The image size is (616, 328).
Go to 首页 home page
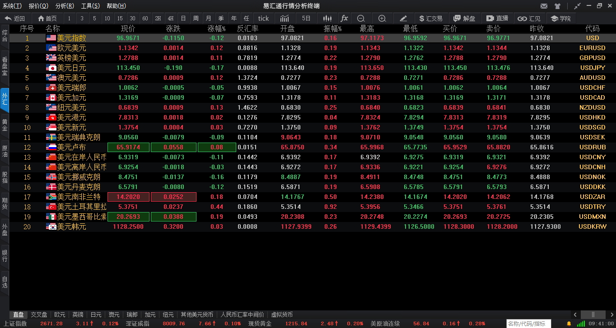point(47,18)
